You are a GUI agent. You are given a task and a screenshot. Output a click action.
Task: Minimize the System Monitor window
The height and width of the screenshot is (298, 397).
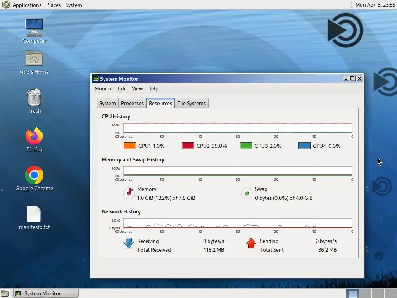pos(345,78)
